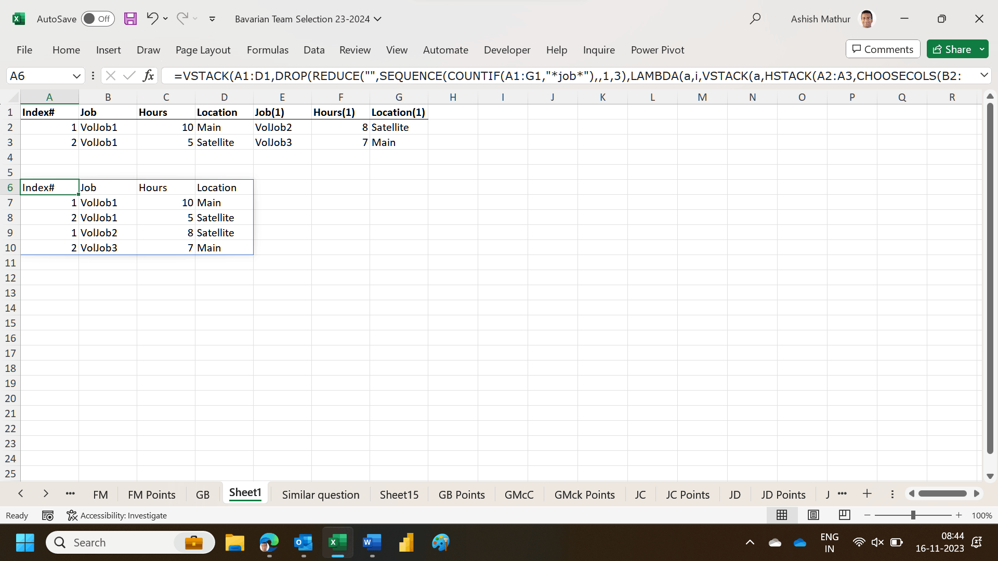Toggle AutoSave on
The width and height of the screenshot is (998, 561).
click(x=98, y=19)
